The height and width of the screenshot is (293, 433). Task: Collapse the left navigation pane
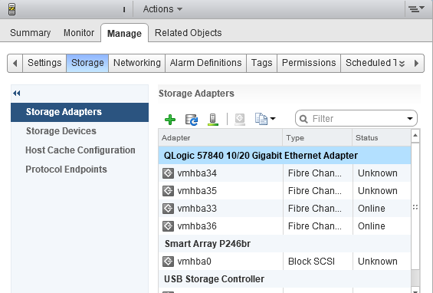(x=17, y=93)
